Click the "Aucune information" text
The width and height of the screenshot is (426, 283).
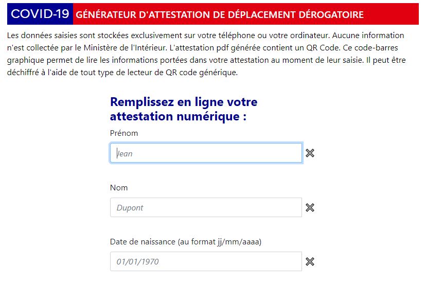(370, 37)
